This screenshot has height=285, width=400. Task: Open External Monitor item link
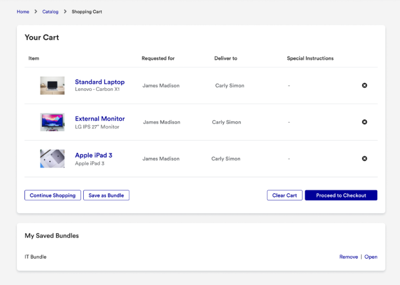tap(100, 119)
